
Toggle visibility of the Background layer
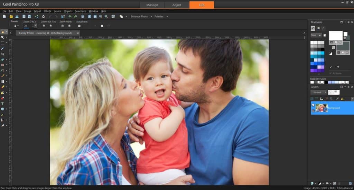click(313, 105)
